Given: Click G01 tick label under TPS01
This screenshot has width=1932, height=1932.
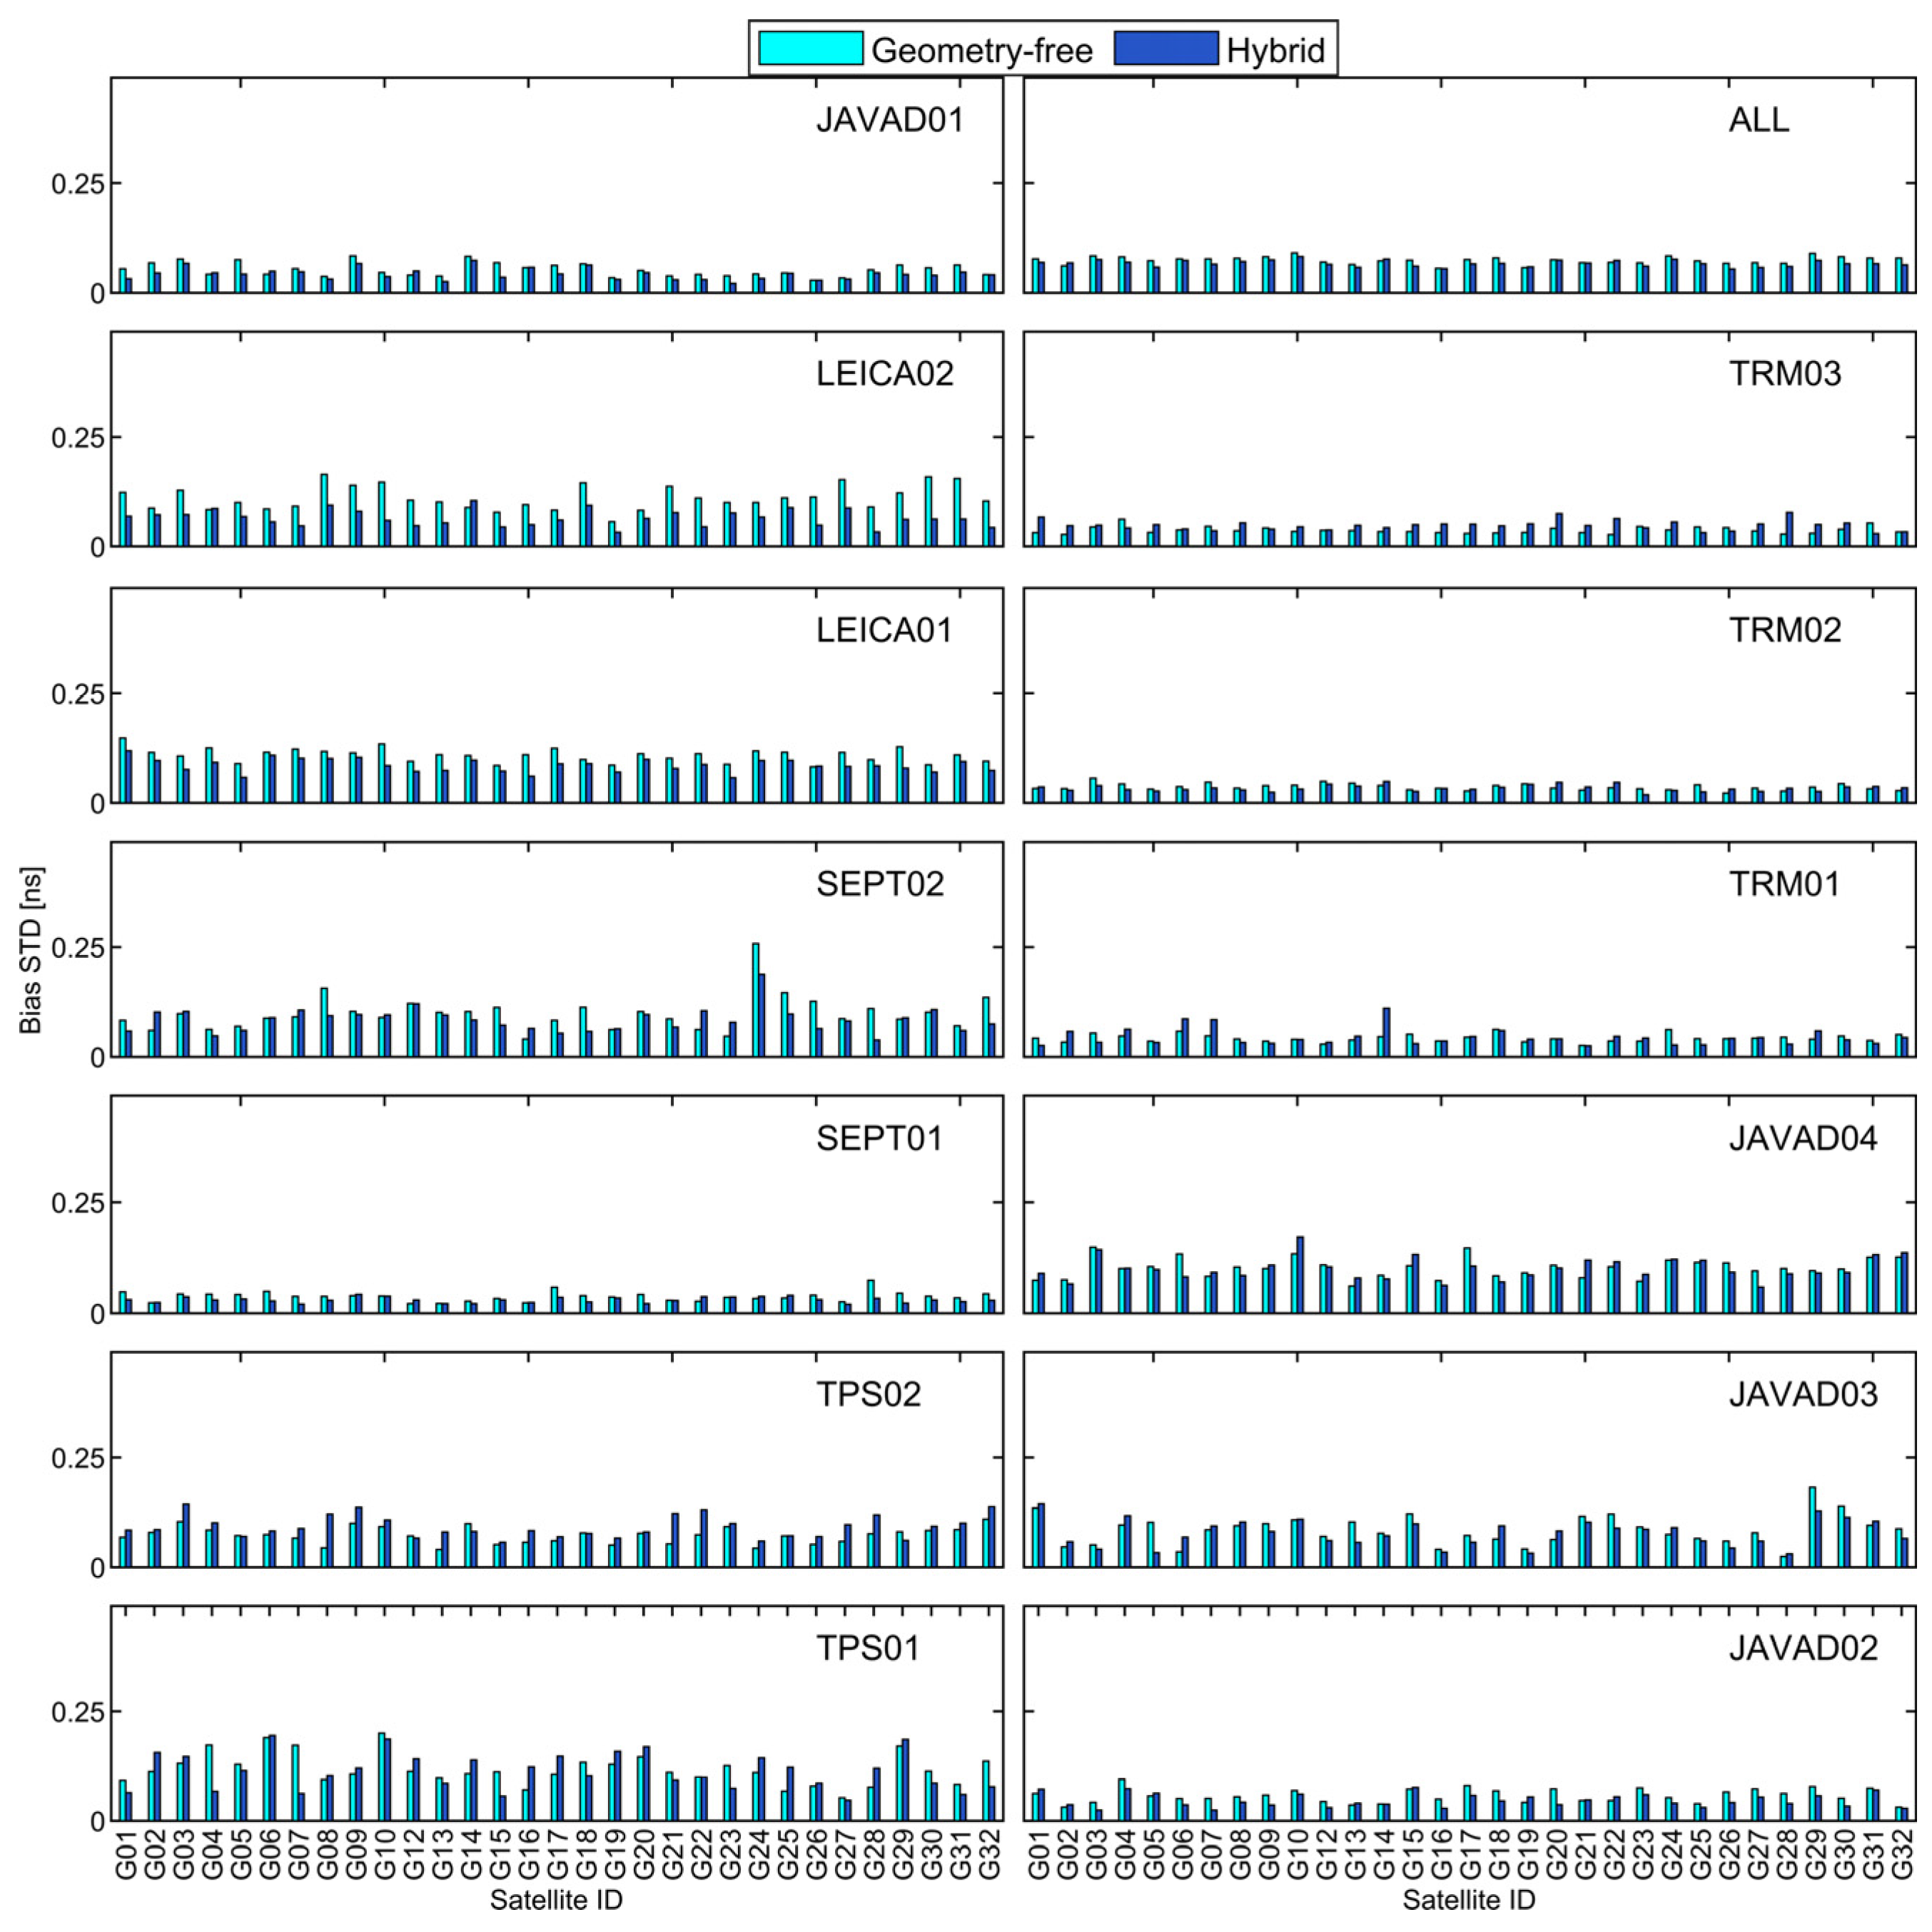Looking at the screenshot, I should point(126,1854).
